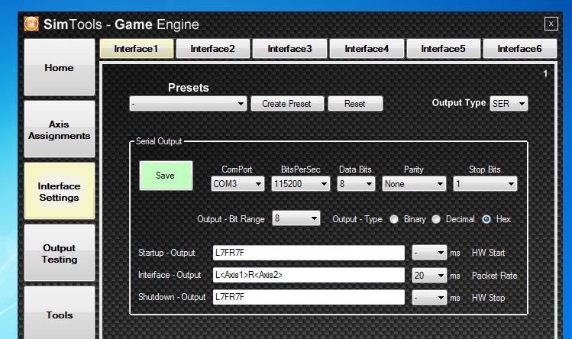Image resolution: width=572 pixels, height=339 pixels.
Task: Click the HW Stop label
Action: (488, 298)
